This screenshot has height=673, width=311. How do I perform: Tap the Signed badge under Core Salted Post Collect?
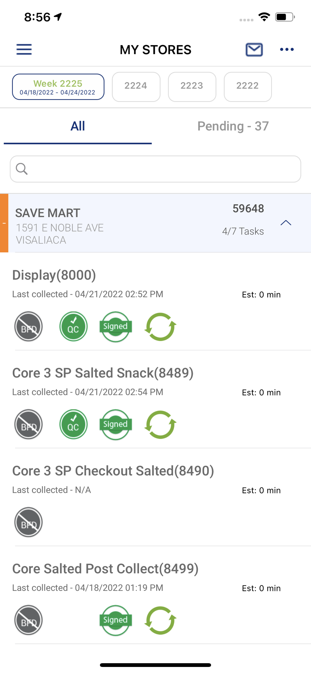point(115,620)
